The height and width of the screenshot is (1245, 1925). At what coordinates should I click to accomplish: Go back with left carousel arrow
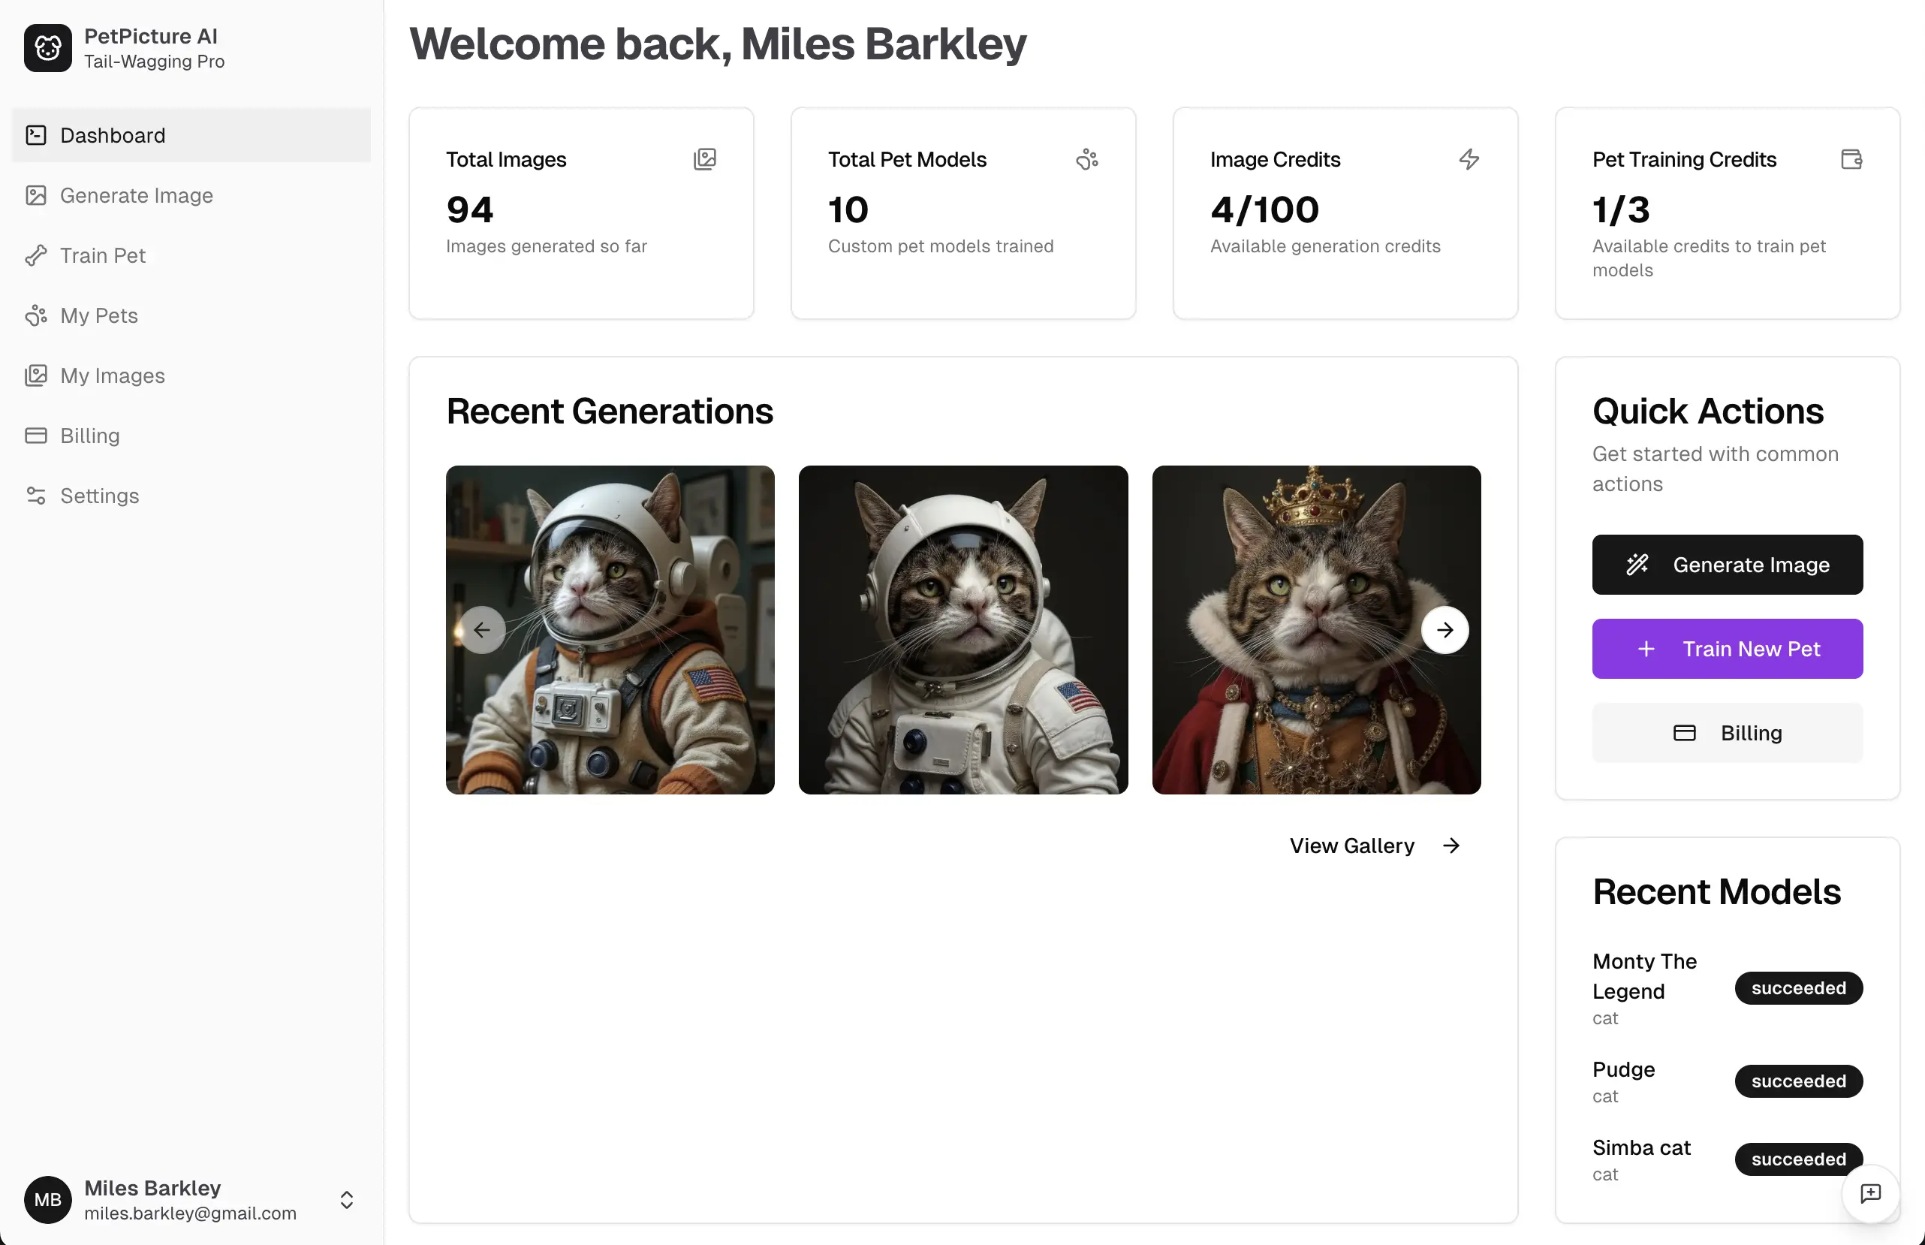tap(483, 630)
